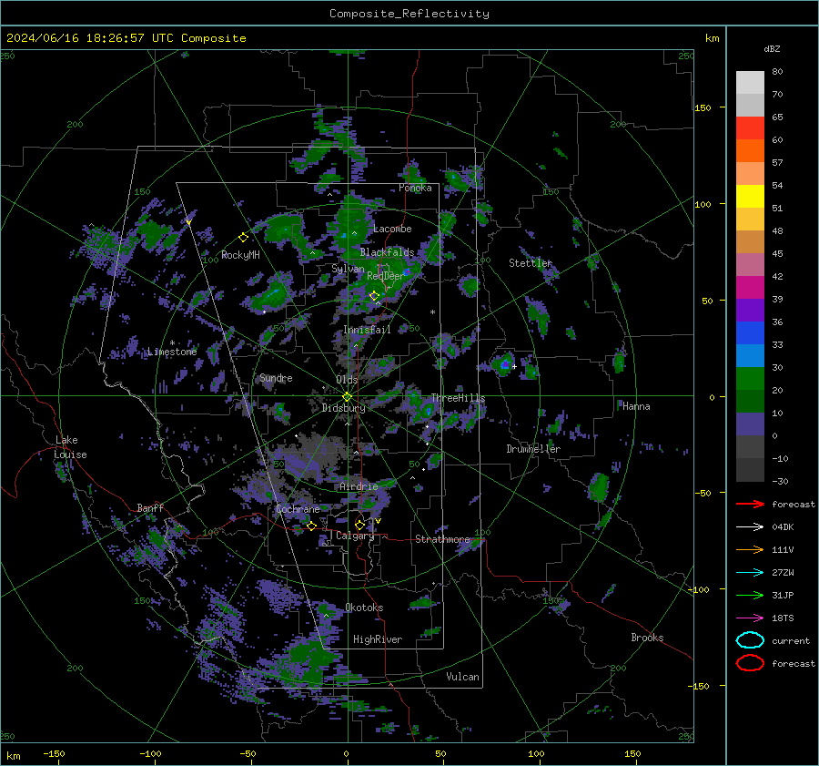The height and width of the screenshot is (766, 819).
Task: Click the red forecast arrow in legend
Action: 750,504
